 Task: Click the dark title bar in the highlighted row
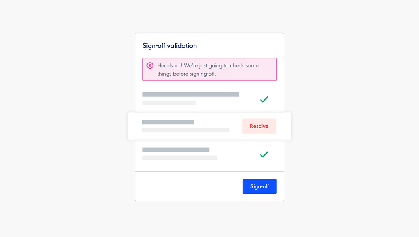point(168,122)
